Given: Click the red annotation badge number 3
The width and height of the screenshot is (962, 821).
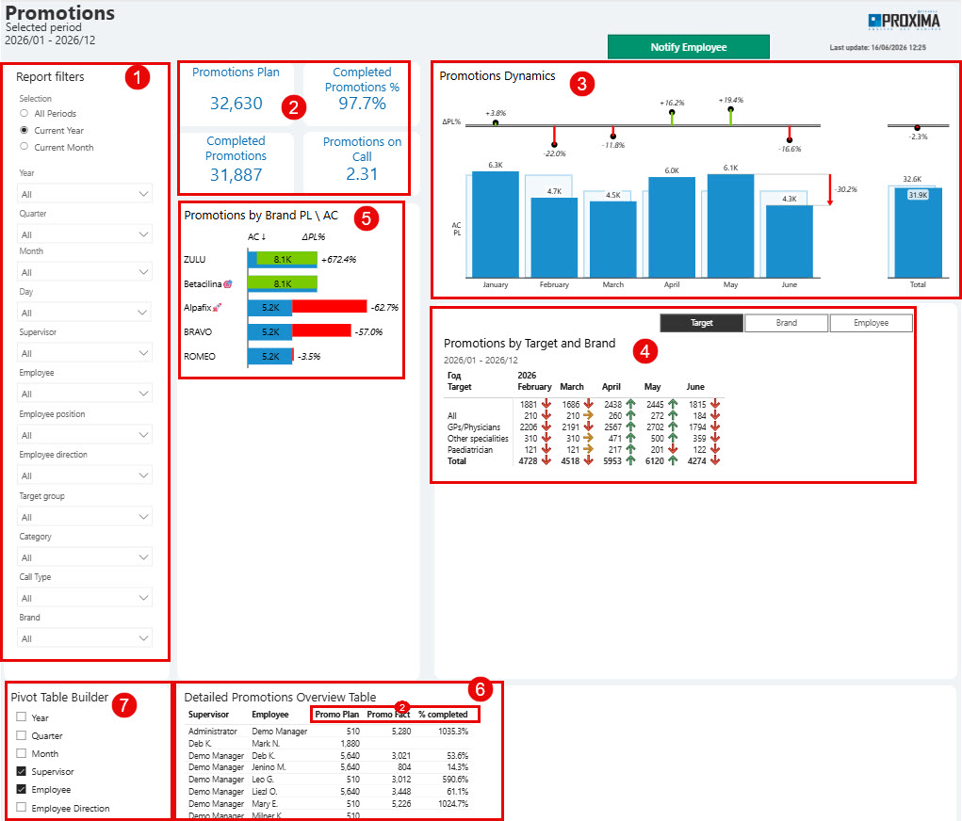Looking at the screenshot, I should pos(581,84).
